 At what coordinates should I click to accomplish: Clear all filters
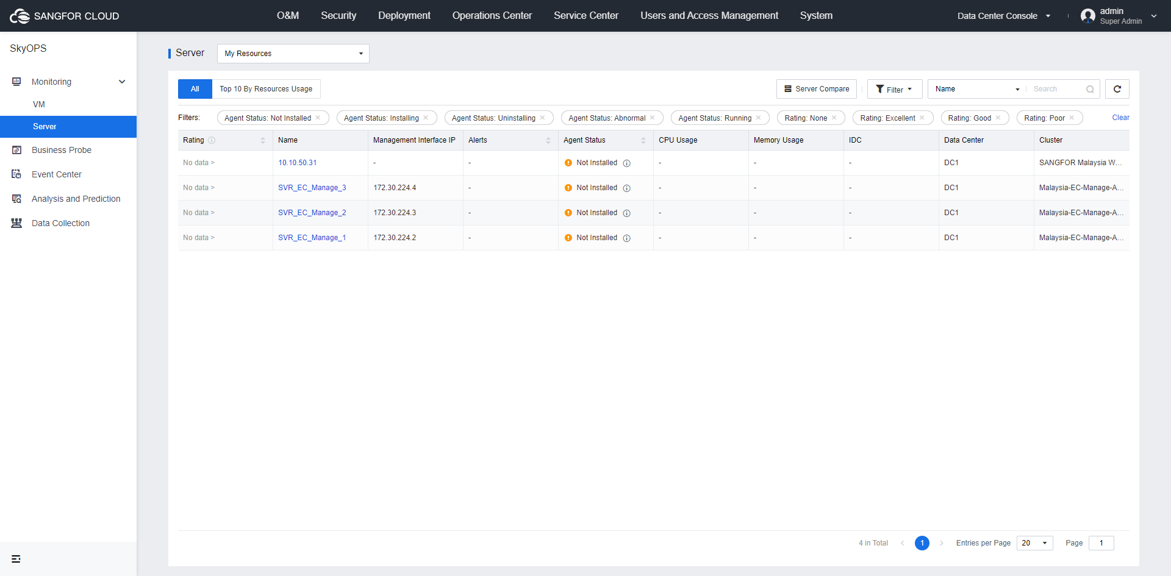coord(1120,118)
